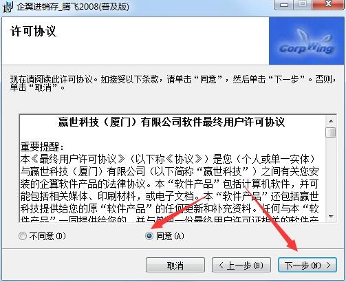Click the bold 赢世科技 license title line
This screenshot has width=346, height=282.
tap(171, 122)
